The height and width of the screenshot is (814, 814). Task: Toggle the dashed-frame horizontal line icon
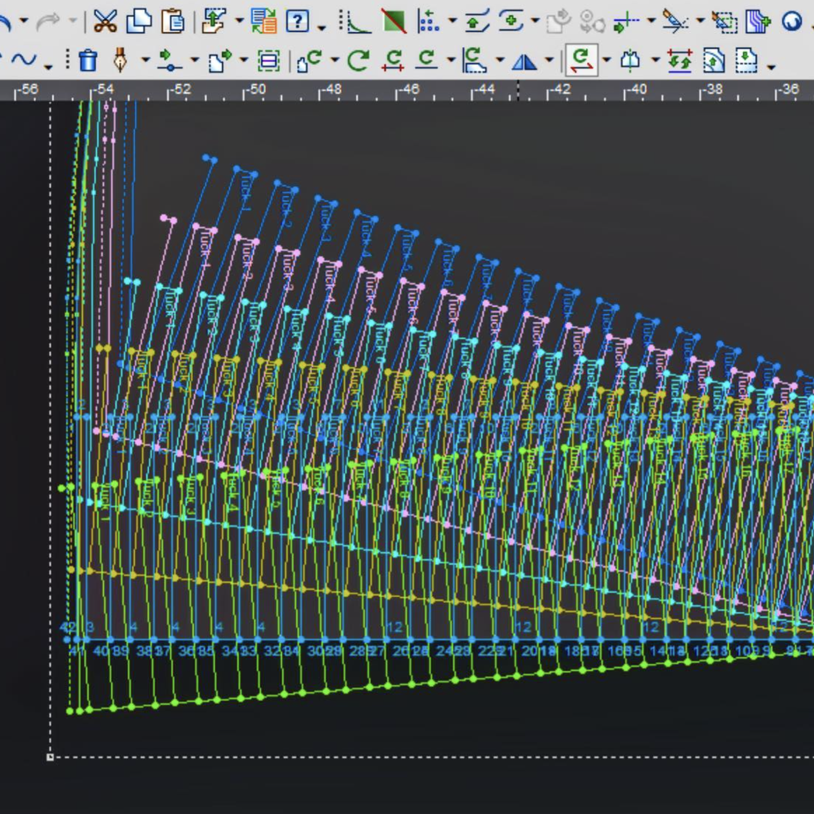tap(268, 61)
